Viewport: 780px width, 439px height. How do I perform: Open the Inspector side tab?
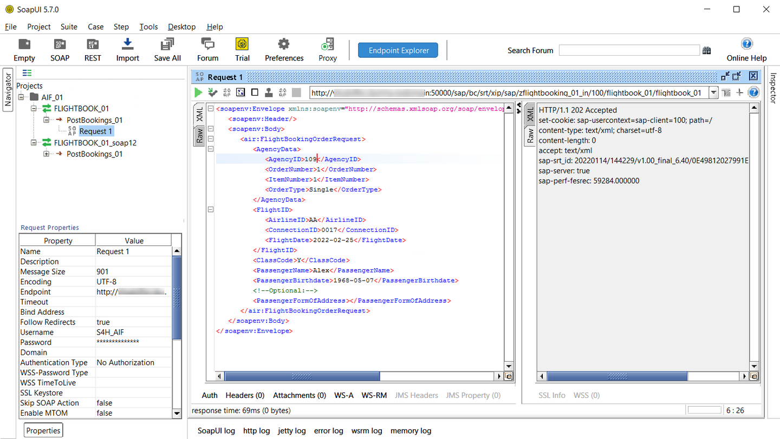pos(773,88)
